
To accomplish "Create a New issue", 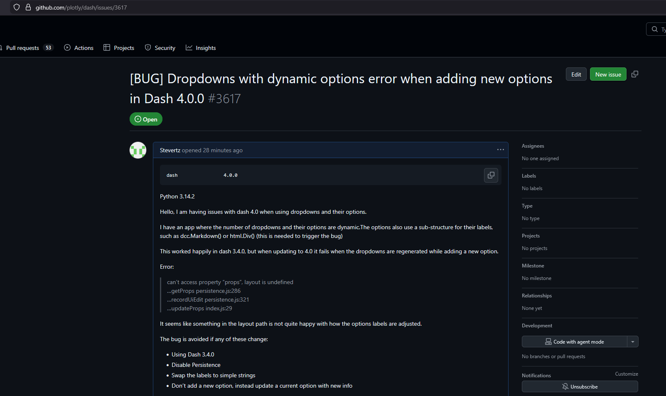I will 608,74.
